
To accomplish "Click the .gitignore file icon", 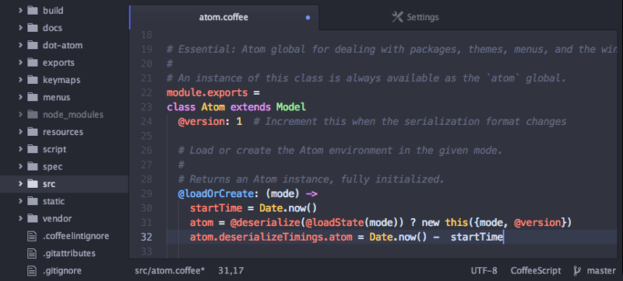I will pyautogui.click(x=32, y=271).
